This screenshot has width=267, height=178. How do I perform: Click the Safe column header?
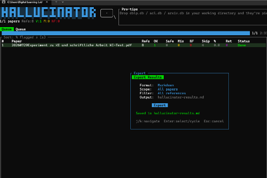[x=170, y=41]
